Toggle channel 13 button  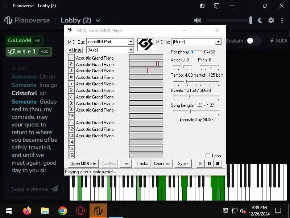(x=71, y=136)
